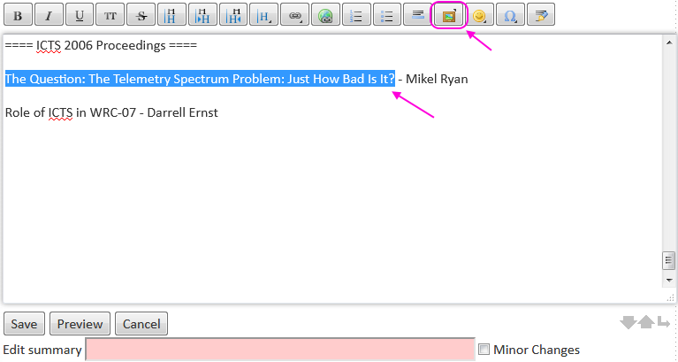Insert an ordered list item

[356, 16]
